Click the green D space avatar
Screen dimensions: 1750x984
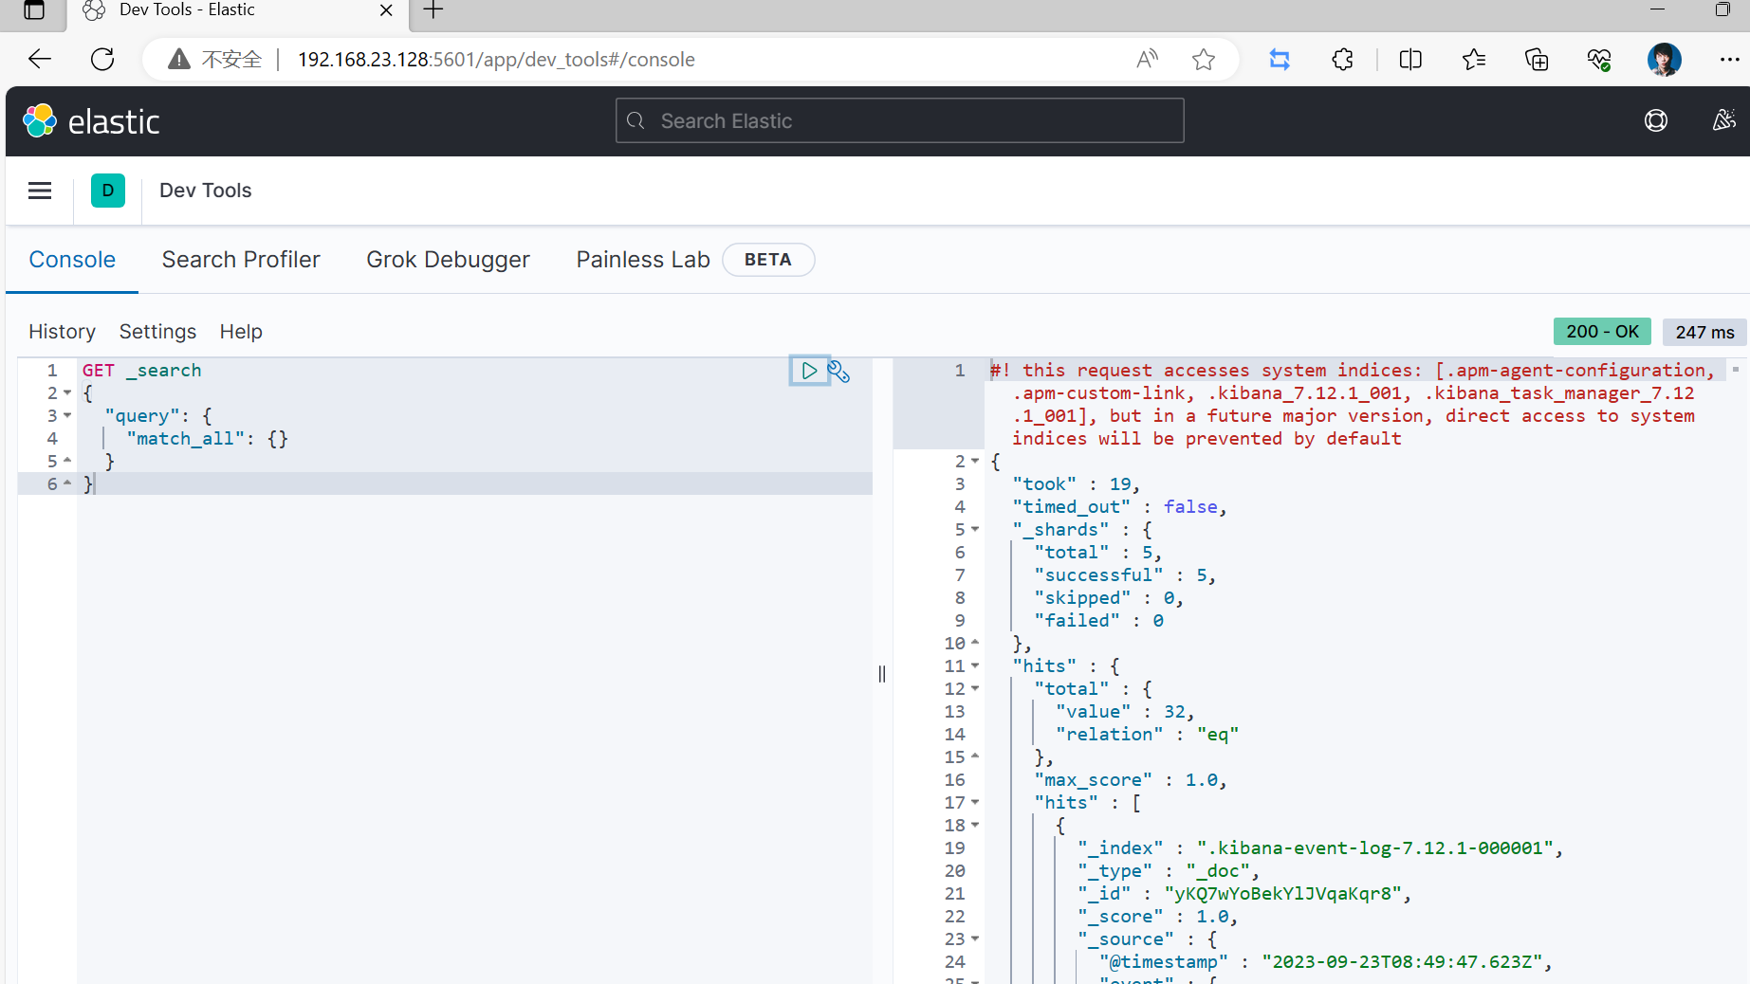click(x=108, y=191)
